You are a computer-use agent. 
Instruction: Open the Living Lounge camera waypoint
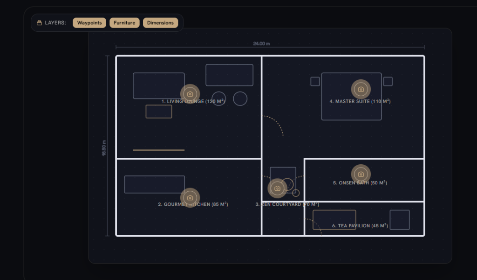pyautogui.click(x=190, y=94)
